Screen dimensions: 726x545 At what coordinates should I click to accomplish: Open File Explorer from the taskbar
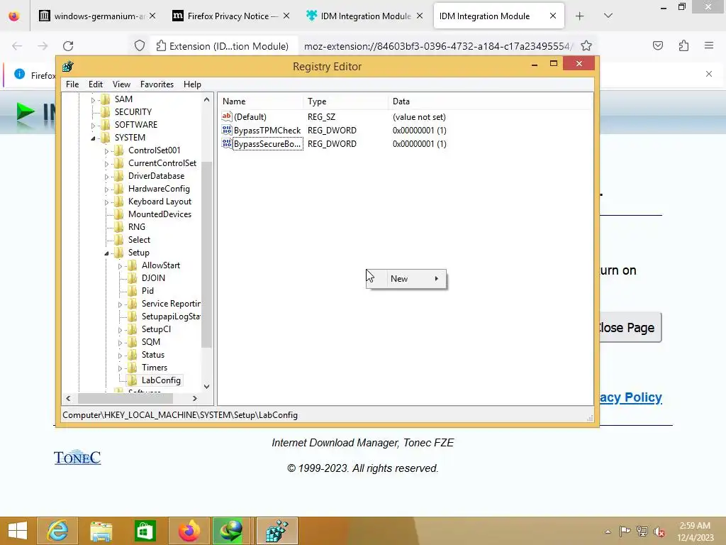pos(101,531)
